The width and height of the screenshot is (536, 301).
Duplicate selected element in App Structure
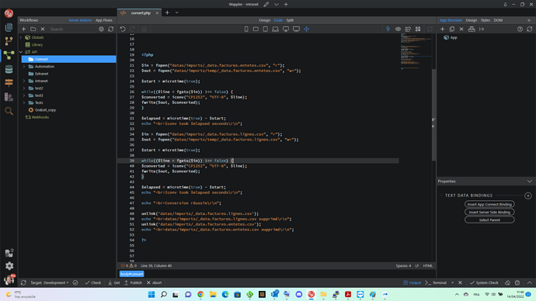(452, 29)
